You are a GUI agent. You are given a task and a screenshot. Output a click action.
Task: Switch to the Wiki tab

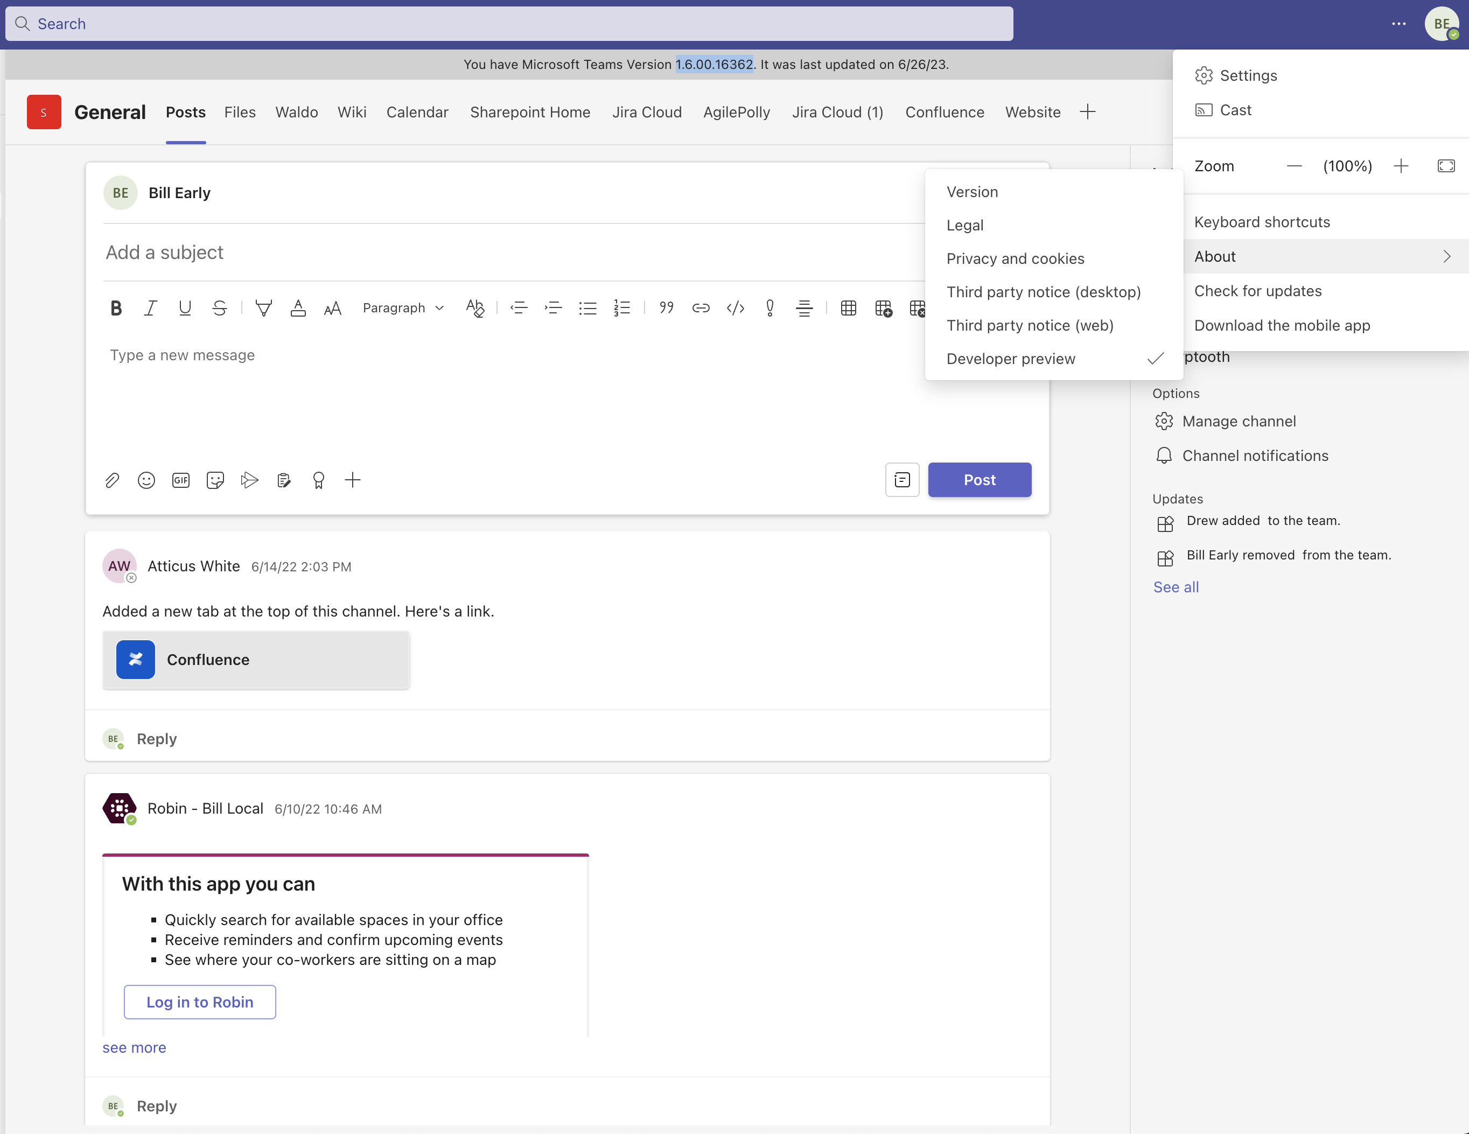[352, 111]
